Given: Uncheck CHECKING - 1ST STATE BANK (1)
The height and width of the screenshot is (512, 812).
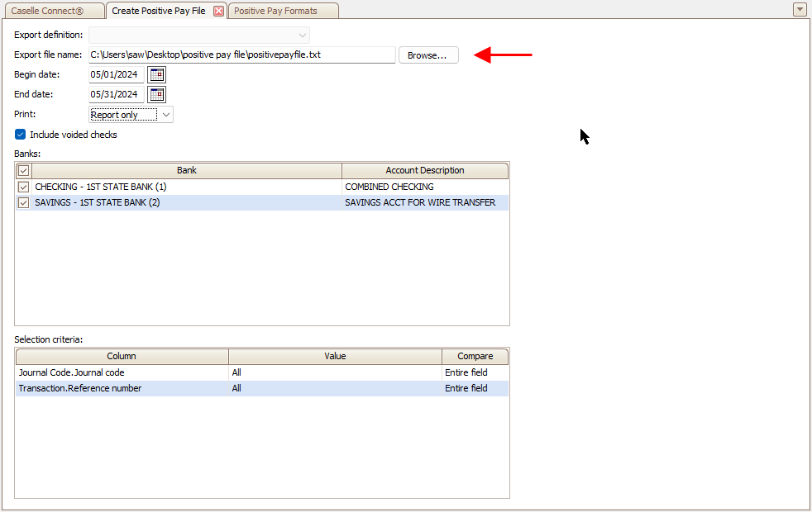Looking at the screenshot, I should (23, 187).
